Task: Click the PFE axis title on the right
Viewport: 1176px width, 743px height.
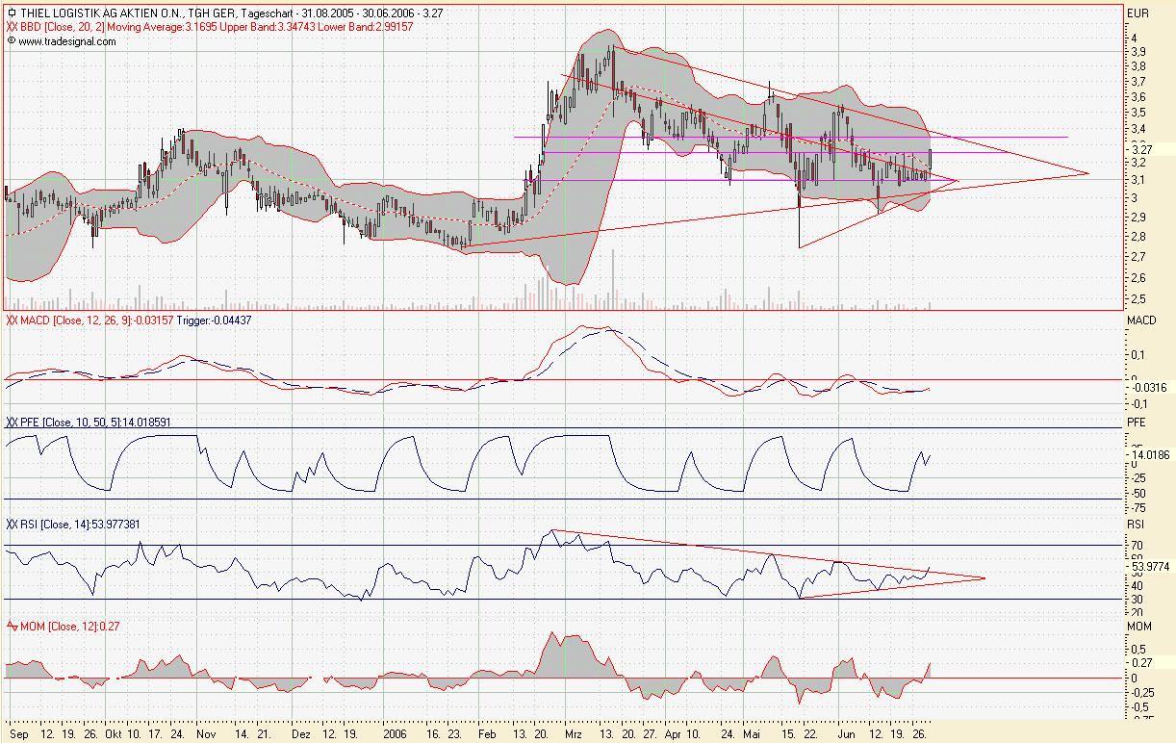Action: [x=1138, y=422]
